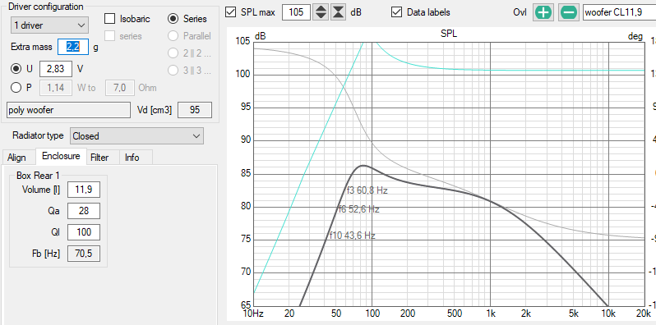Open the 1 driver dropdown

49,25
